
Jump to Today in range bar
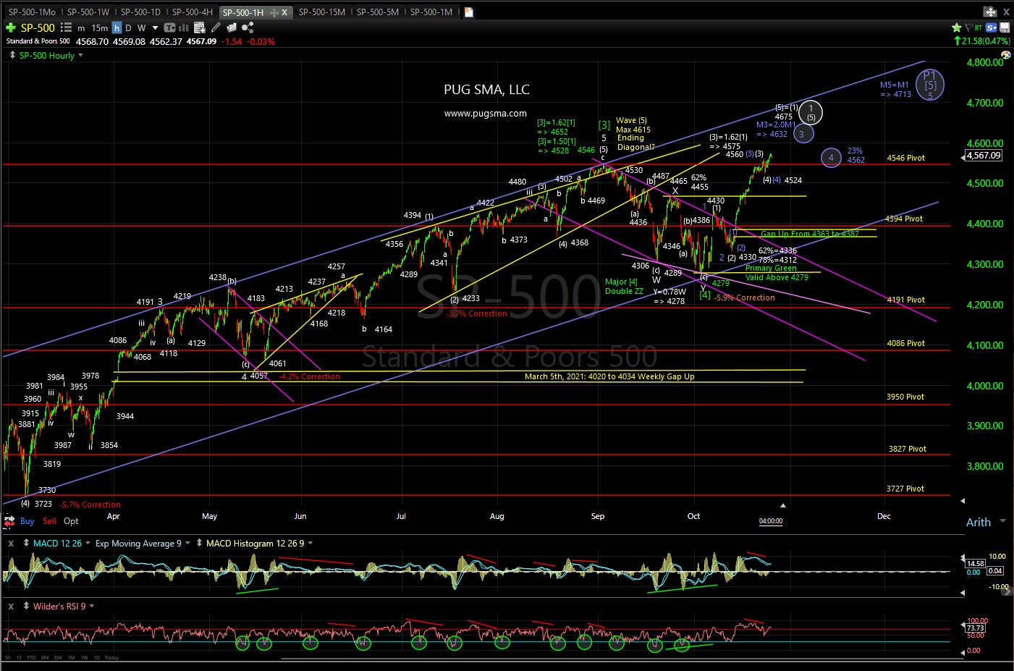(x=111, y=657)
